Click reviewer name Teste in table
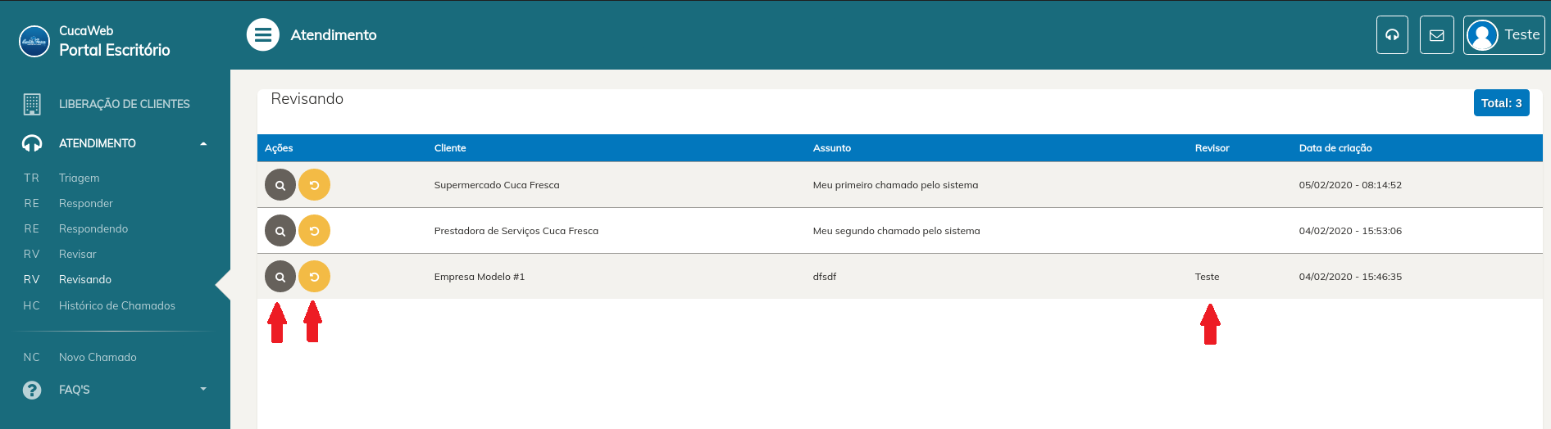This screenshot has width=1551, height=429. point(1208,277)
